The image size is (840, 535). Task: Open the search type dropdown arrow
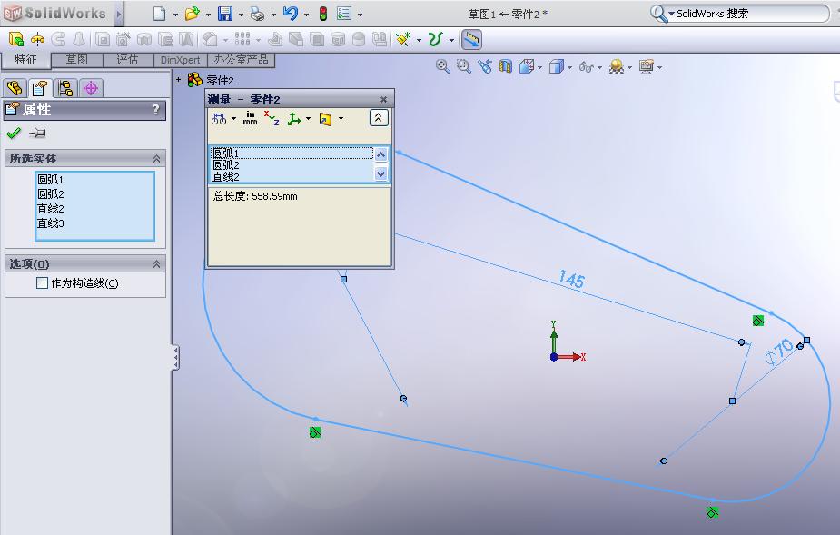click(x=671, y=14)
